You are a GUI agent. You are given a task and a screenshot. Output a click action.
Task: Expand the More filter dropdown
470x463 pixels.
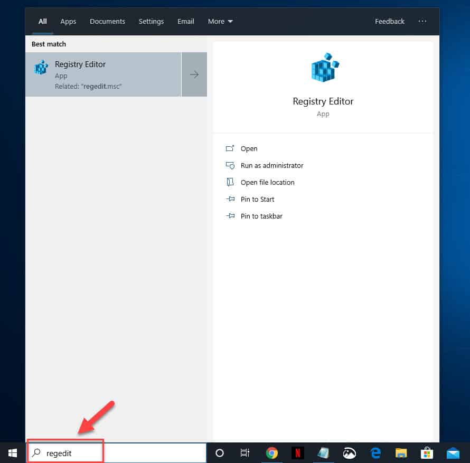pos(220,22)
